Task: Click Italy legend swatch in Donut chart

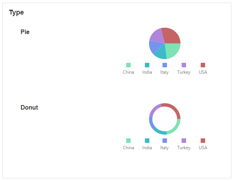Action: (x=165, y=141)
